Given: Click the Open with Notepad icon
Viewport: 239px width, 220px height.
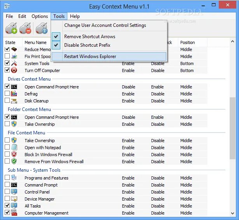Looking at the screenshot, I should point(14,148).
